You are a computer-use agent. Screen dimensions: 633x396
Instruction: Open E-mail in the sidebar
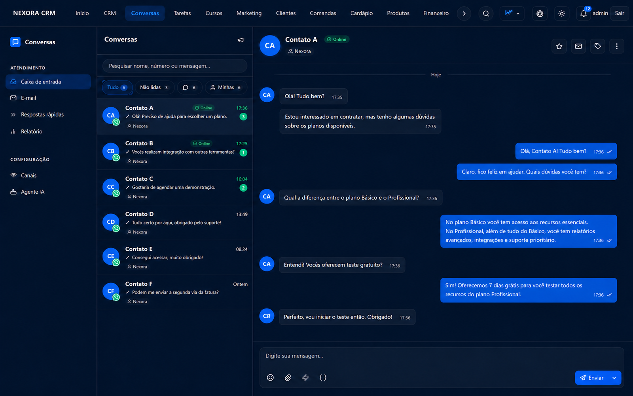(48, 98)
